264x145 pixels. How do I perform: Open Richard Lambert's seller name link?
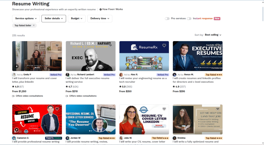point(86,75)
